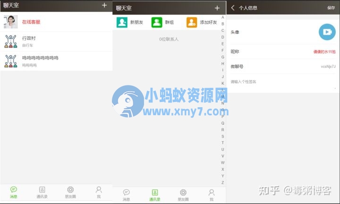Click the 0位联系人 count text
Screen dimensions: 340x204
[x=169, y=39]
